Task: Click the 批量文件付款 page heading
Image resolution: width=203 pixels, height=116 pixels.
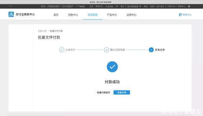Action: click(49, 37)
